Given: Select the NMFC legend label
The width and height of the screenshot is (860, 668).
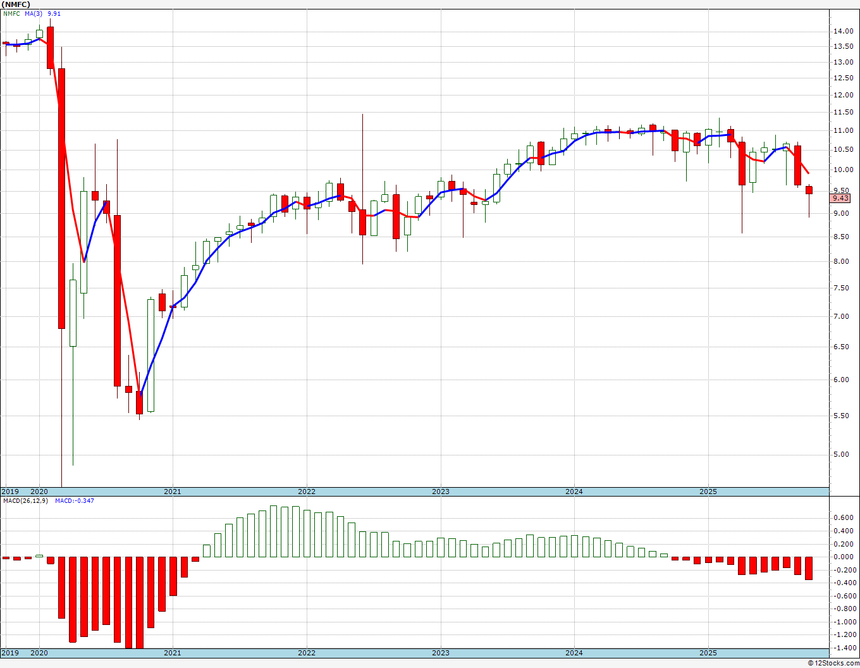Looking at the screenshot, I should click(12, 13).
